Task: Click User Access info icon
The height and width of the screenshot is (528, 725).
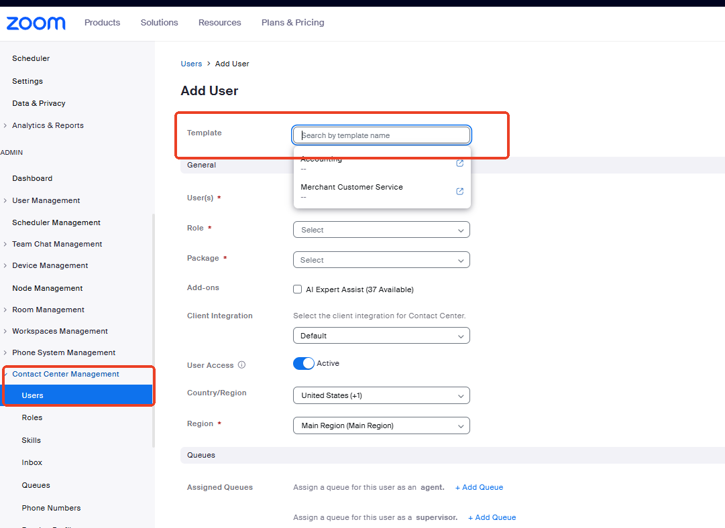Action: point(241,365)
